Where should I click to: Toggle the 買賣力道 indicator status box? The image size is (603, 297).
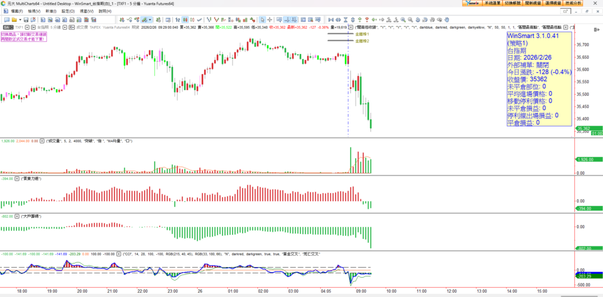pos(16,178)
